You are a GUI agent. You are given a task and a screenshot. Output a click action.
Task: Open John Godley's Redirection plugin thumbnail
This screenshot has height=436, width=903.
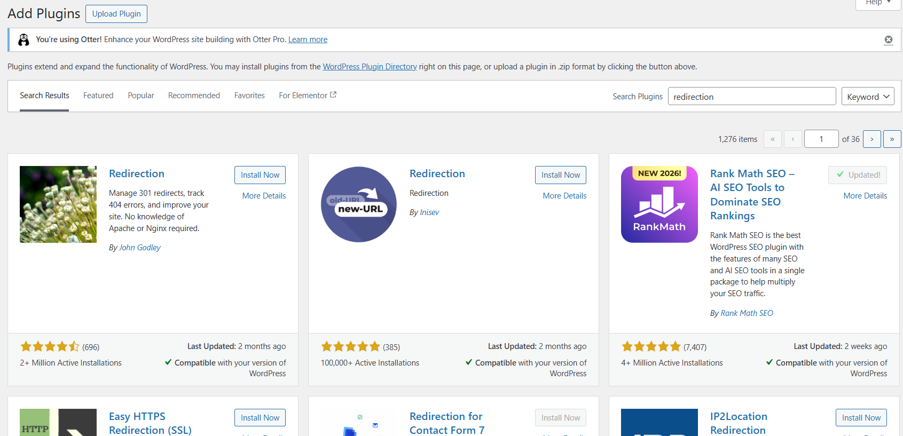click(58, 204)
